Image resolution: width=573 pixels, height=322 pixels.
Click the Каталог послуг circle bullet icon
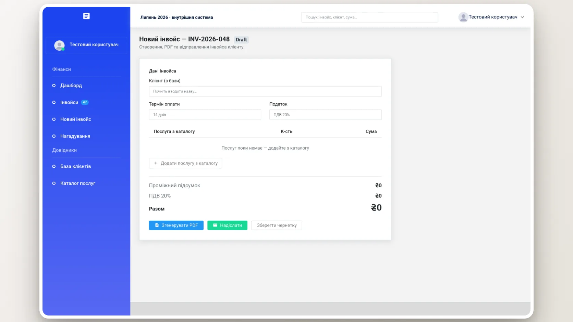pos(54,183)
